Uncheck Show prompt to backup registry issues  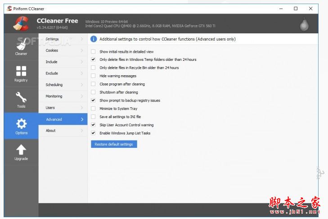93,100
